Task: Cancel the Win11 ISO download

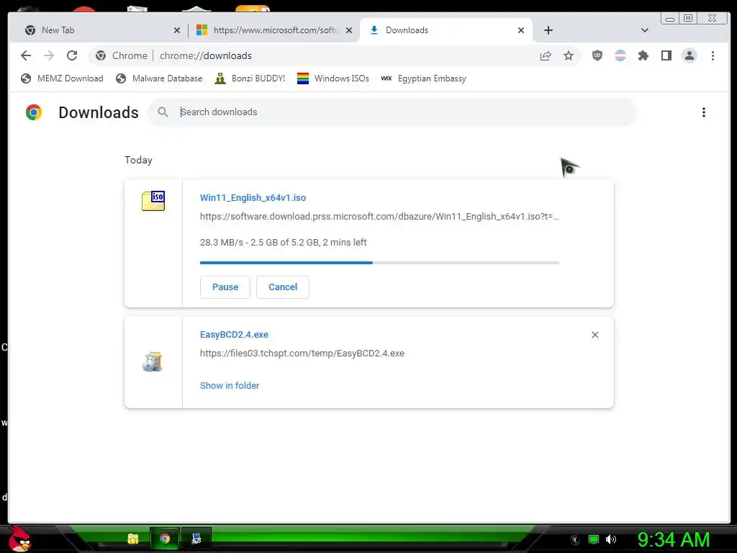Action: (x=283, y=287)
